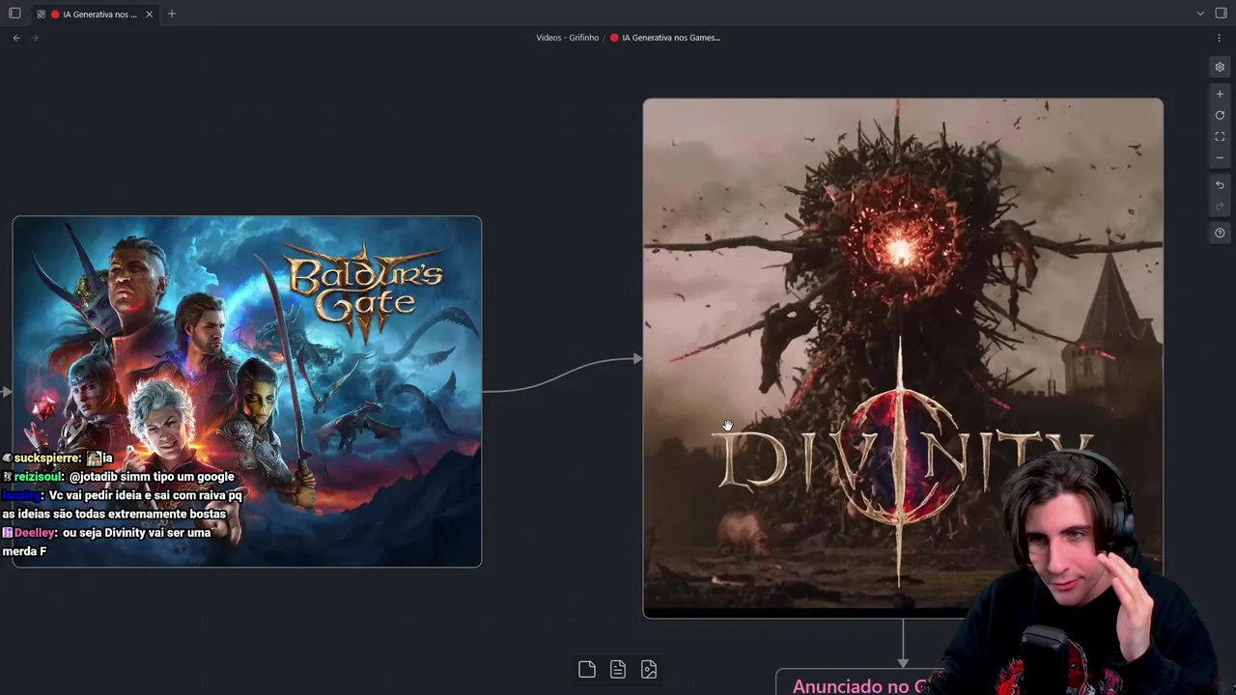The height and width of the screenshot is (695, 1236).
Task: Switch to the IA Generativa nos Games tab
Action: click(x=94, y=14)
